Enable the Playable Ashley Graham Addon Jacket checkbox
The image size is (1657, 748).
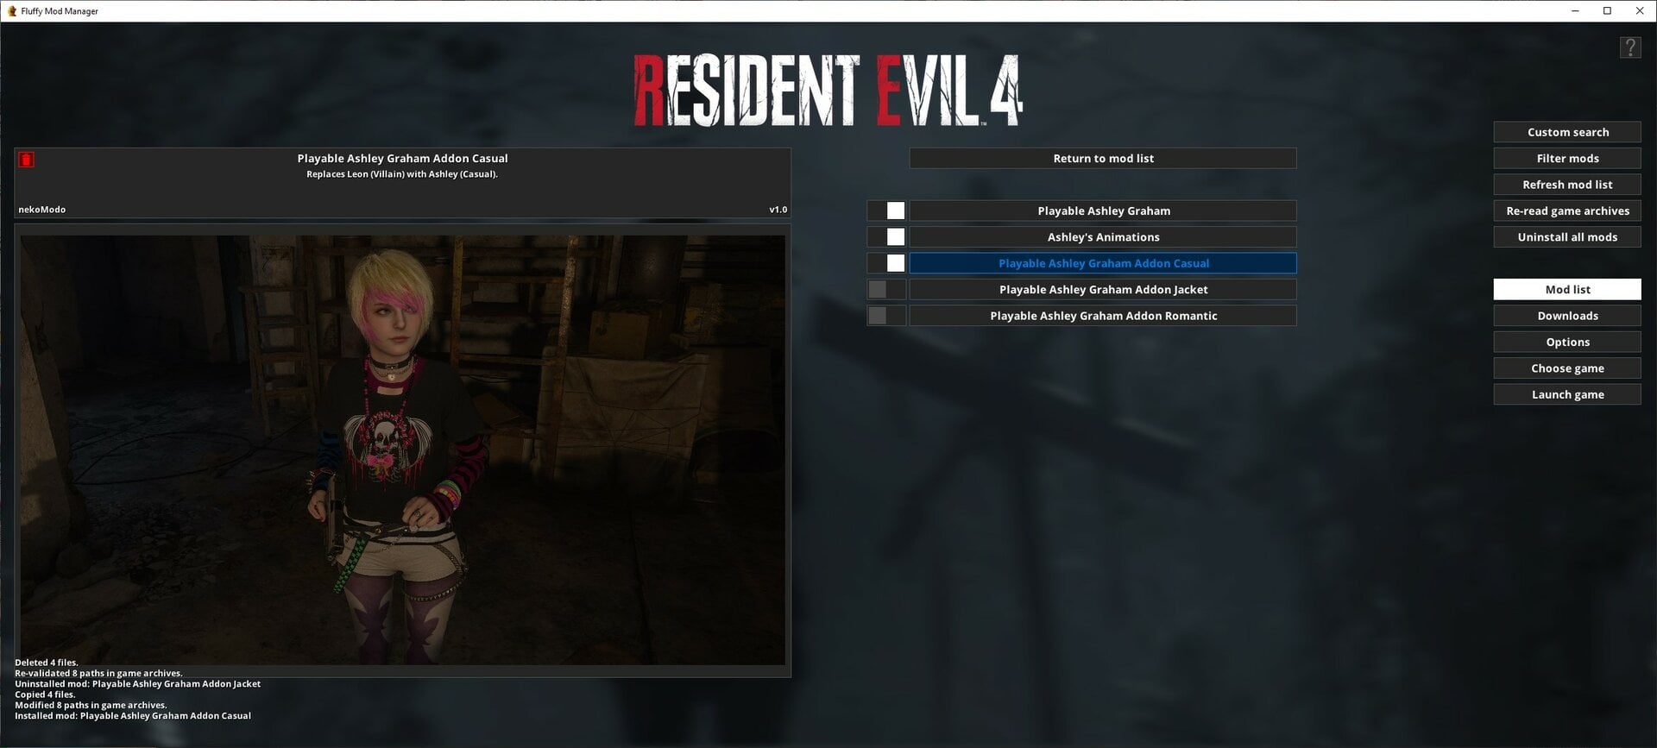pos(886,290)
